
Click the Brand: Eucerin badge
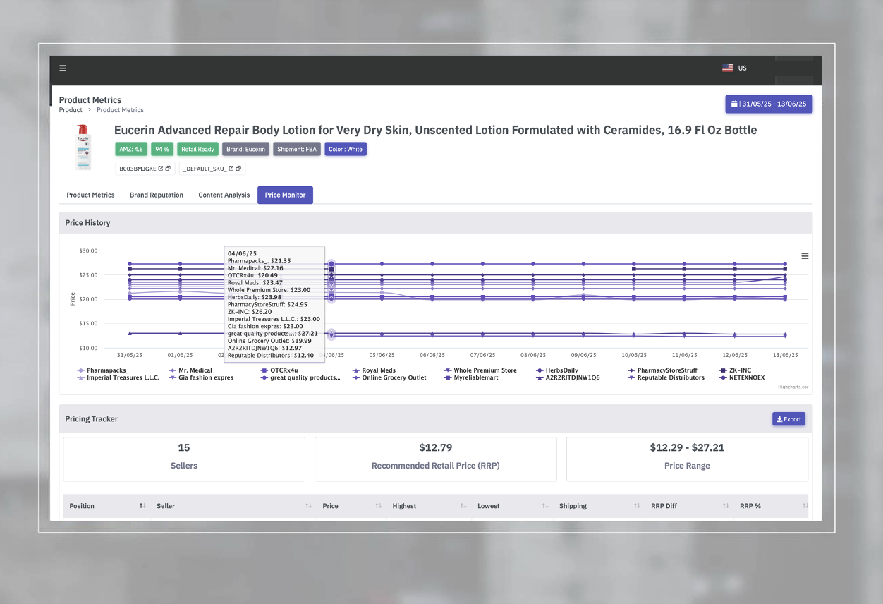click(245, 149)
